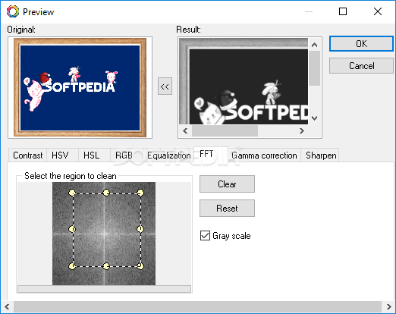Screen dimensions: 396x314
Task: Click the bottom-left FFT selection handle
Action: point(72,266)
